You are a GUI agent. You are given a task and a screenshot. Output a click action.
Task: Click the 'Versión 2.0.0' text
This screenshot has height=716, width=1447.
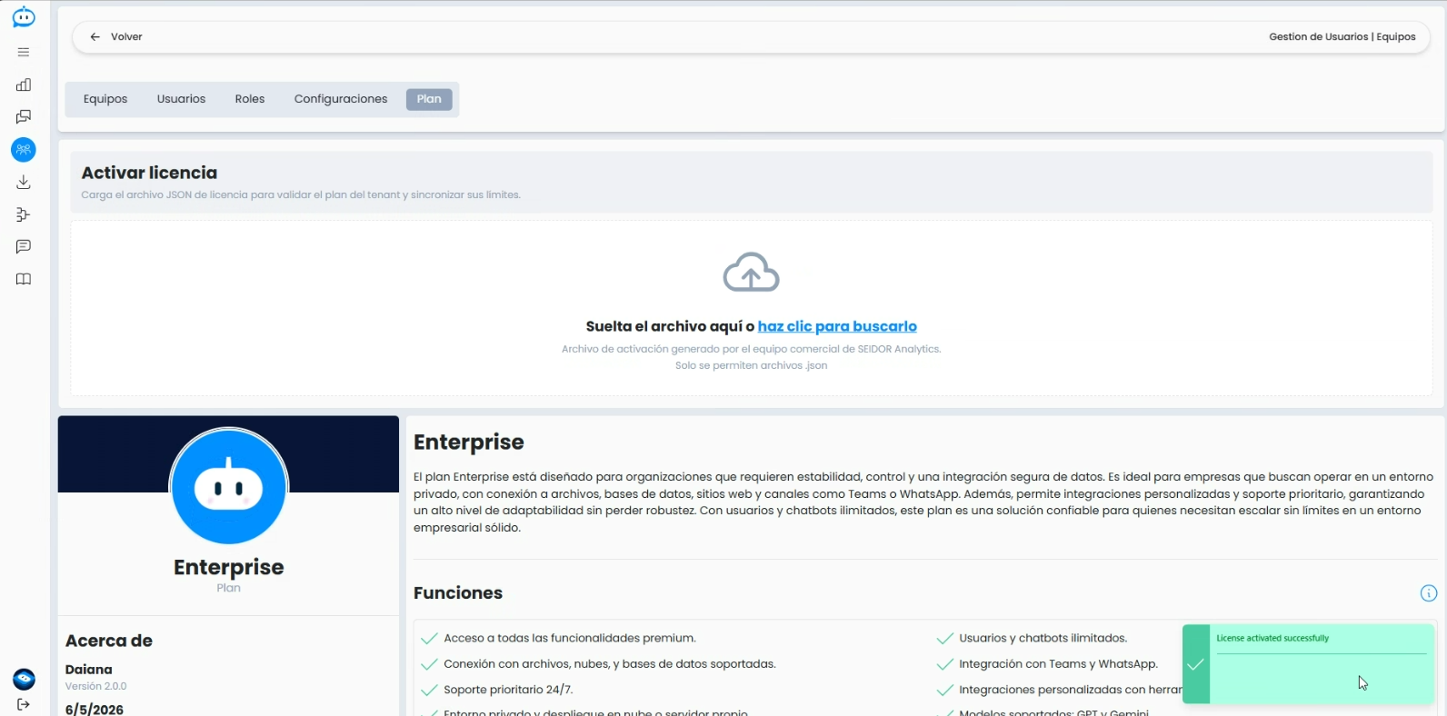96,687
